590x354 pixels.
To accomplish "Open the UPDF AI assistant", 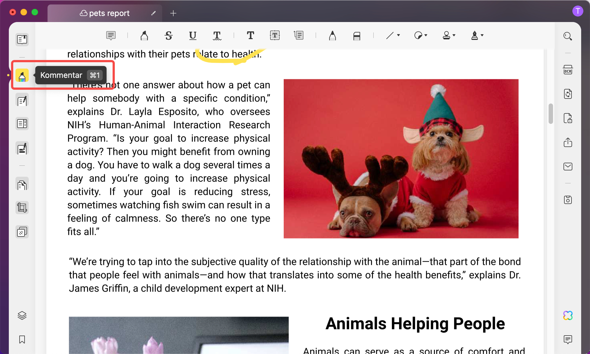I will [568, 315].
